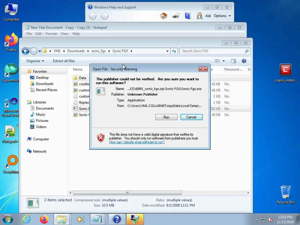Open the Pictures library
Image resolution: width=300 pixels, height=225 pixels.
click(42, 120)
